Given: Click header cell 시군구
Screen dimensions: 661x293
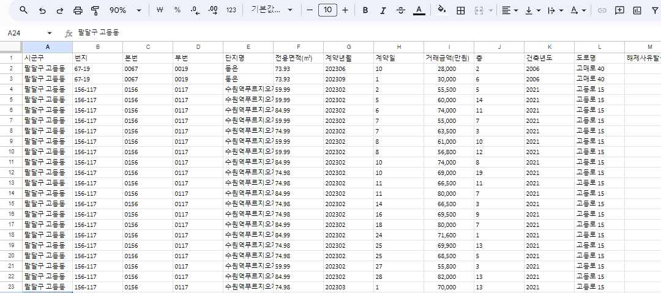Looking at the screenshot, I should 48,57.
